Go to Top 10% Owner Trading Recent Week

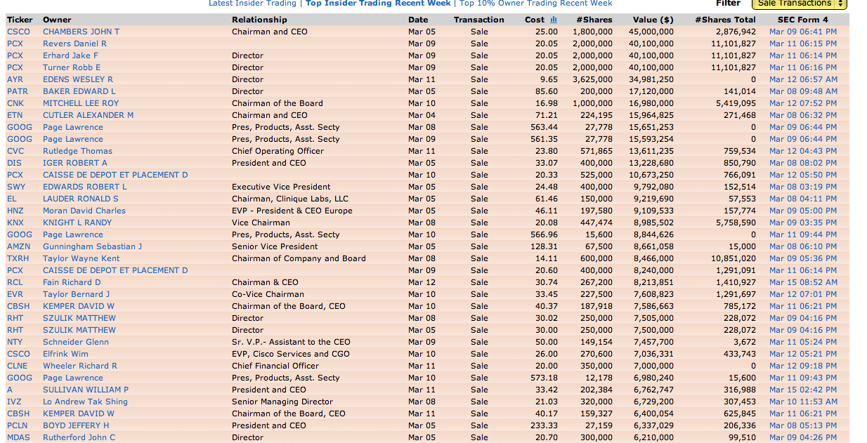pos(535,4)
